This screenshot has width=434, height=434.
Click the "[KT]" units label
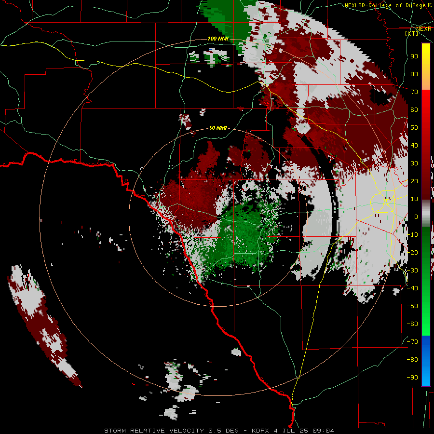pos(412,33)
